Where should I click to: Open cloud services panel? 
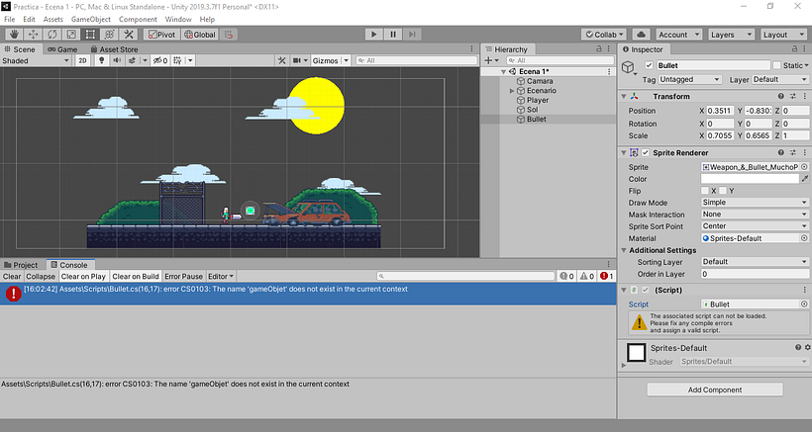(641, 34)
